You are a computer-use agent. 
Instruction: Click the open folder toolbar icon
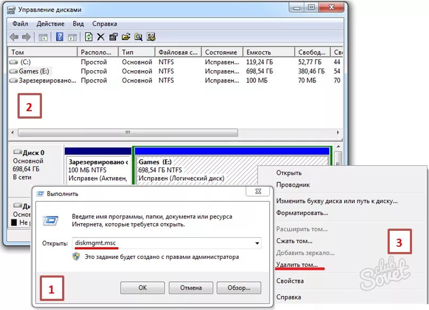[x=126, y=37]
